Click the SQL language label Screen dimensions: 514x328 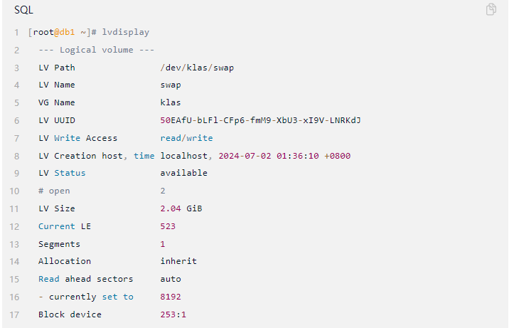click(23, 10)
